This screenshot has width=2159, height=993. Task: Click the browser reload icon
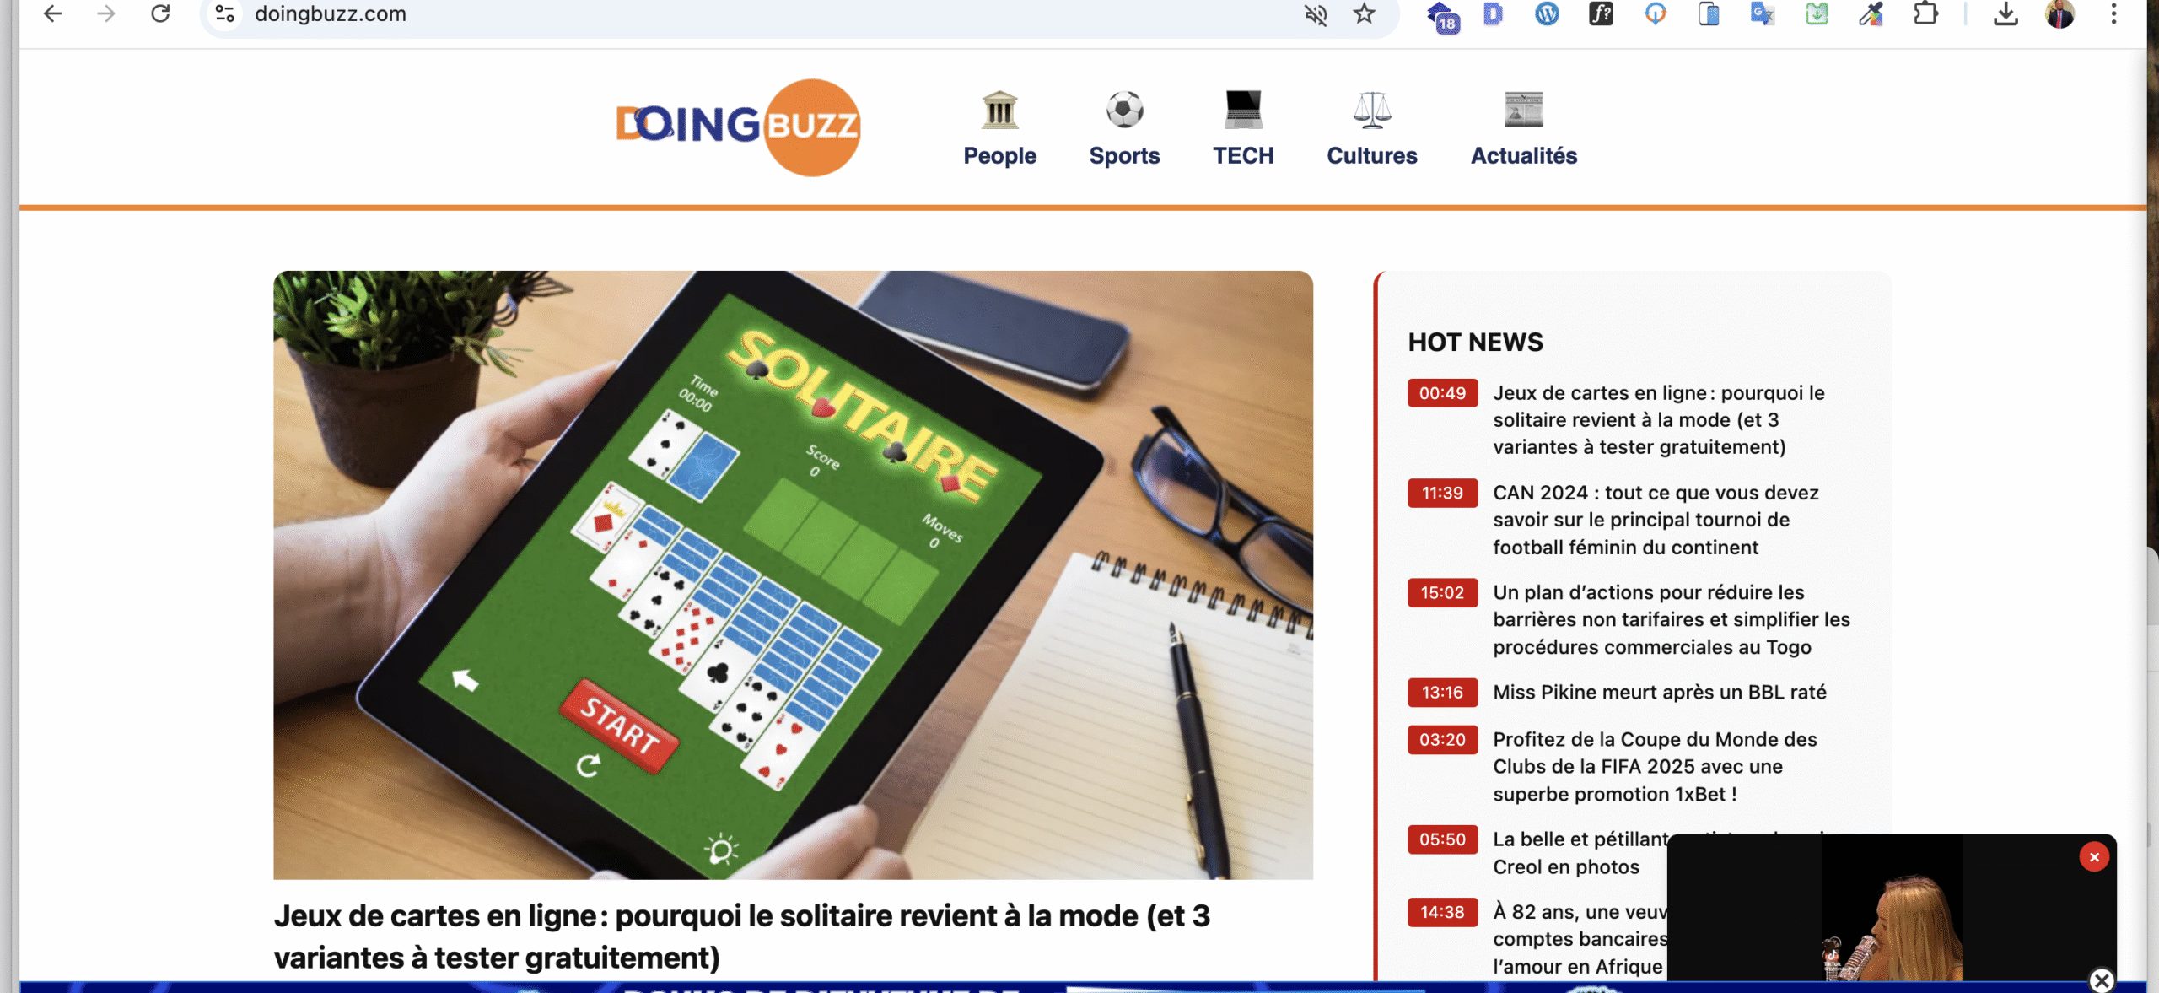point(160,13)
